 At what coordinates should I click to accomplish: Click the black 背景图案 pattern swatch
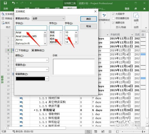point(30,79)
